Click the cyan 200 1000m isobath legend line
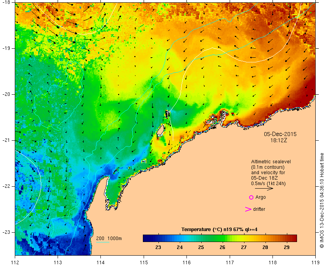The height and width of the screenshot is (265, 327). (x=103, y=242)
